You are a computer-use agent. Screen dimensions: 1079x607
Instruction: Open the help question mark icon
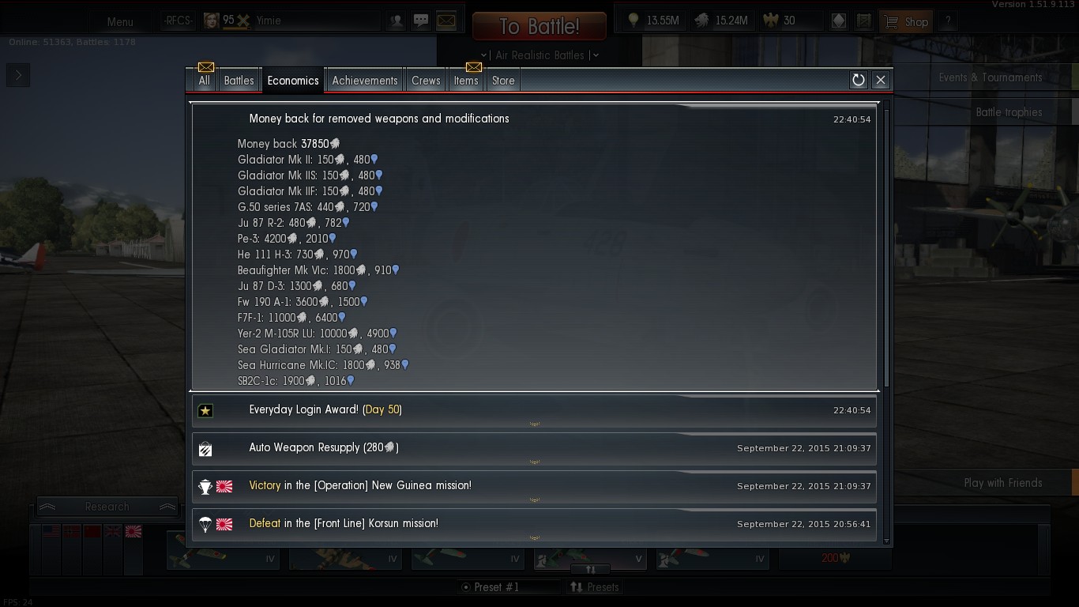point(948,21)
